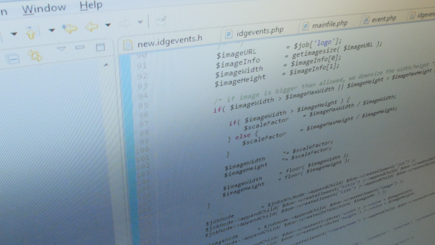
Task: Click the pin editor toolbar icon
Action: click(x=161, y=21)
